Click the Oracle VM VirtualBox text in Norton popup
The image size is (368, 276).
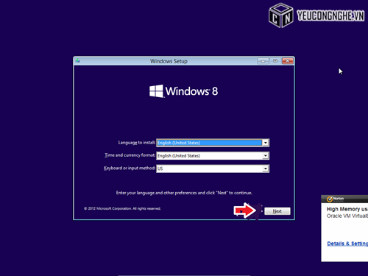347,216
